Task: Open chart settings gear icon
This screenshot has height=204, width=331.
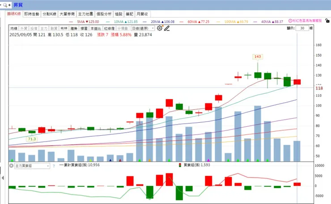Action: pyautogui.click(x=160, y=28)
